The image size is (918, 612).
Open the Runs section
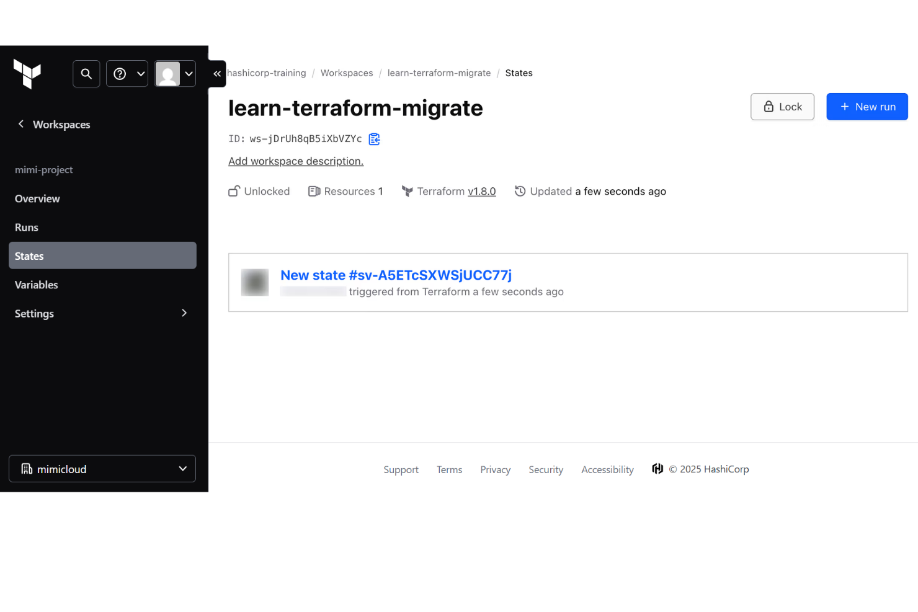27,227
